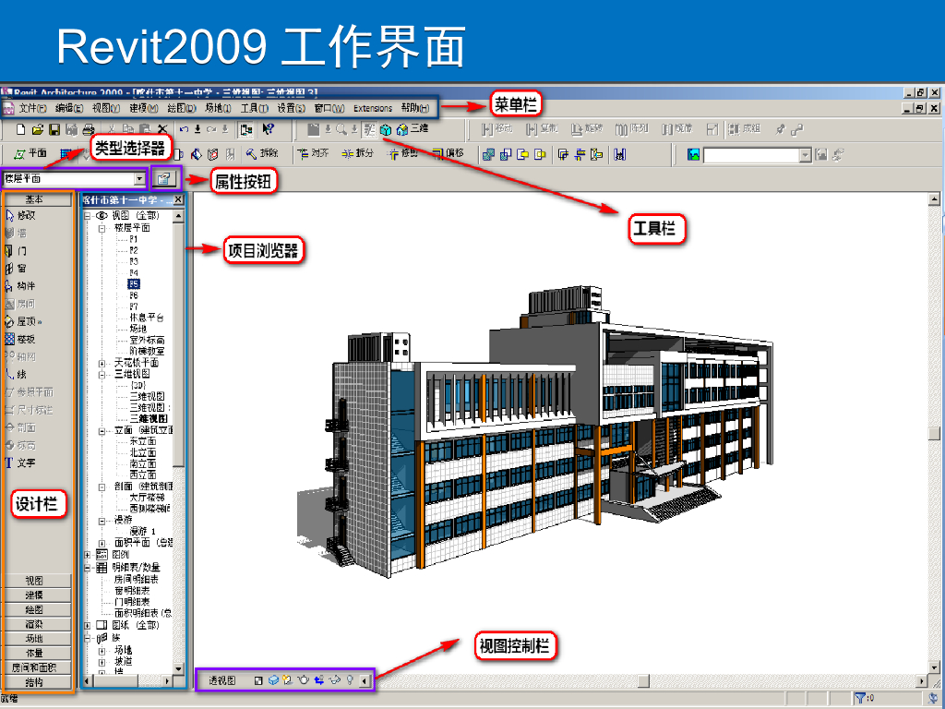Switch to the 体量 design bar tab

click(x=34, y=653)
